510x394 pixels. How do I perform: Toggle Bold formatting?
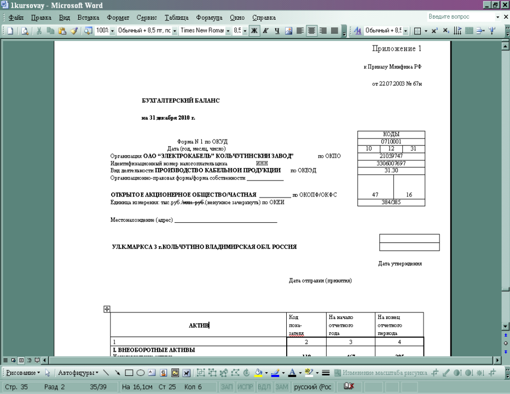coord(254,31)
